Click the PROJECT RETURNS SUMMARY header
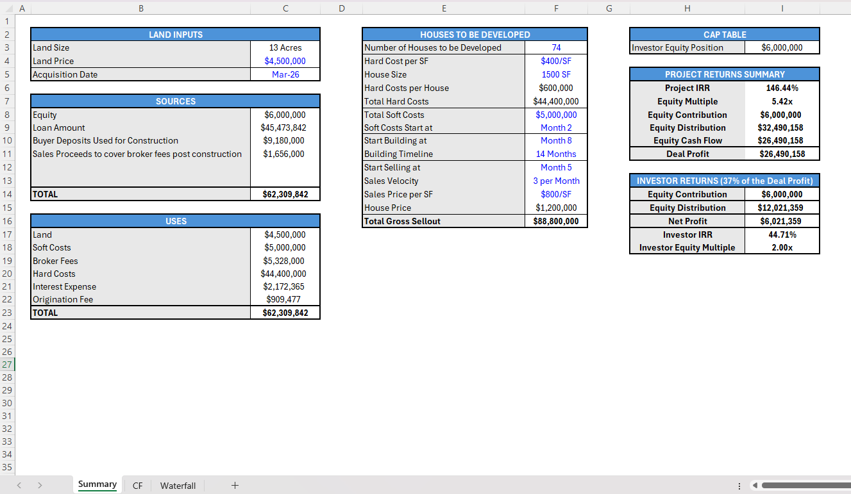Screen dimensions: 851x494 (725, 74)
